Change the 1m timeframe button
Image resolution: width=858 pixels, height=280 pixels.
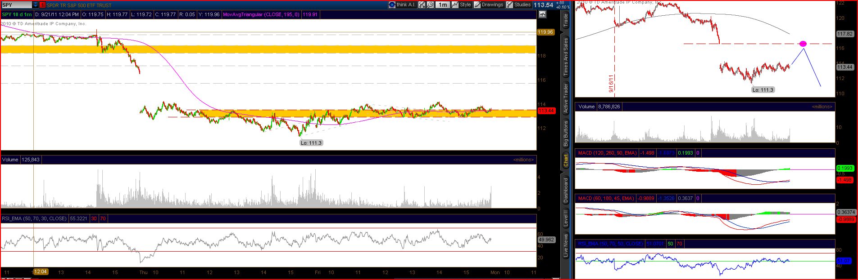click(x=443, y=4)
